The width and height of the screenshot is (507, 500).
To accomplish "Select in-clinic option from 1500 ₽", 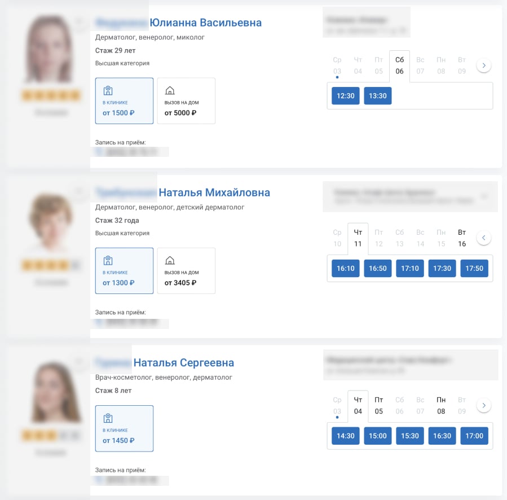I will click(124, 102).
